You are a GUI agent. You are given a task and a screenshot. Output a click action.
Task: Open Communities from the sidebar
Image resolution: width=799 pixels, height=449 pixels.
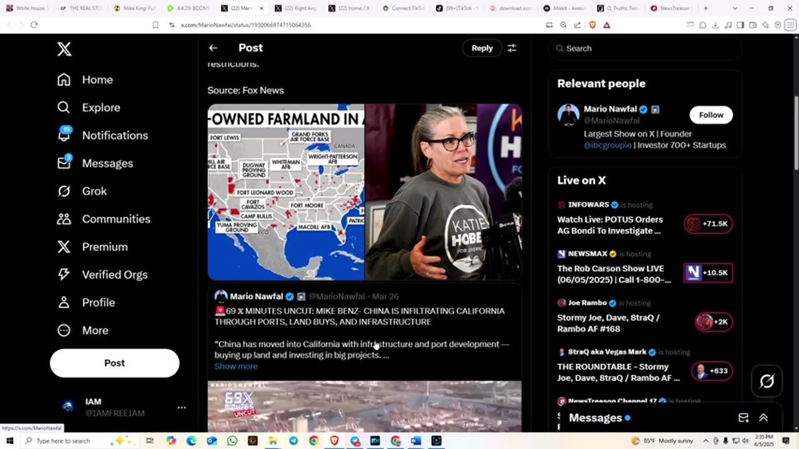(104, 219)
